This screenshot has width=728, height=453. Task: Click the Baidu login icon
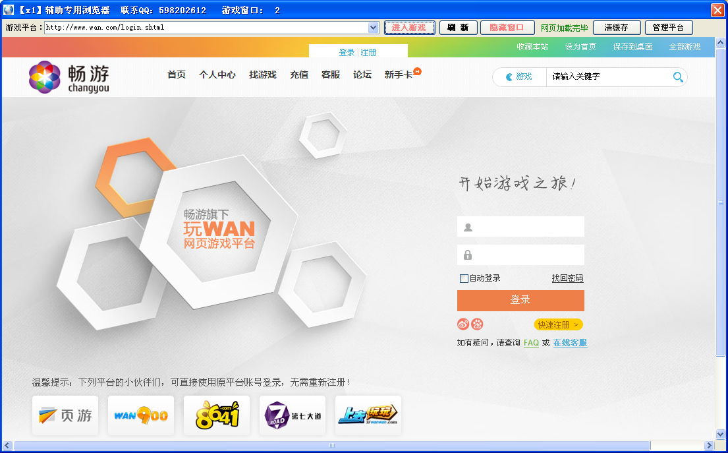[477, 324]
